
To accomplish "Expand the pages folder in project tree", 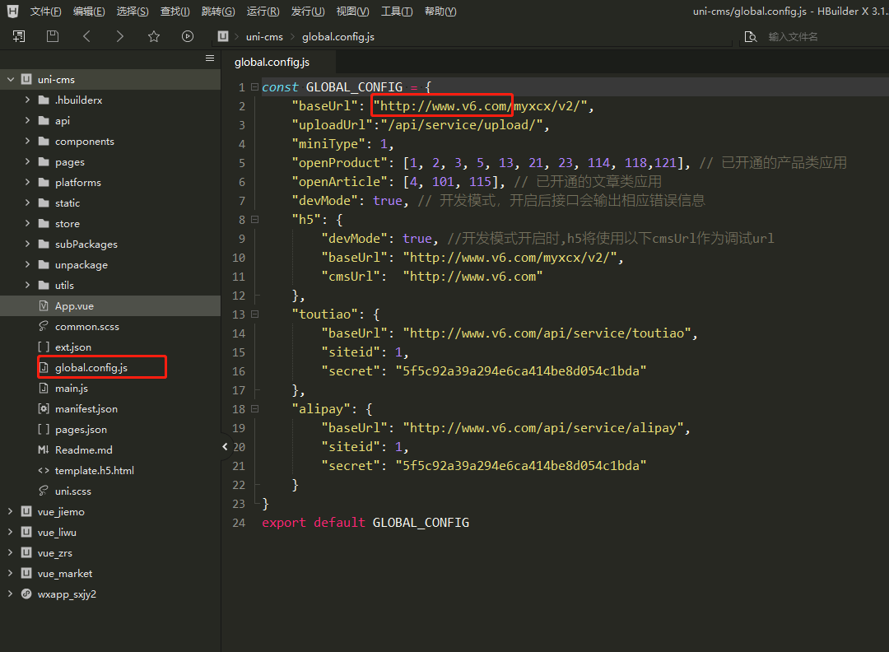I will (x=27, y=162).
